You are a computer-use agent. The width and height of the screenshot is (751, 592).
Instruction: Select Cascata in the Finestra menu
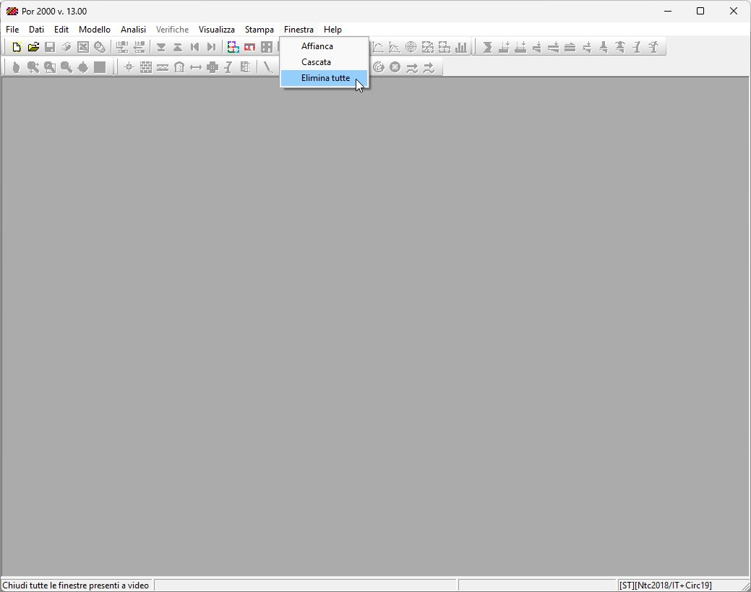(x=316, y=62)
